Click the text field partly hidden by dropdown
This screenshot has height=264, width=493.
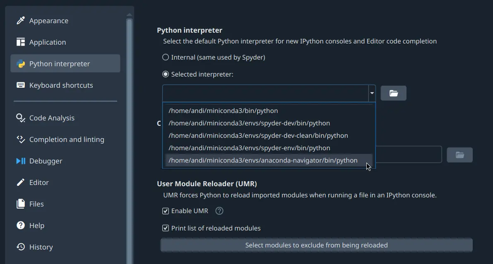pos(409,154)
